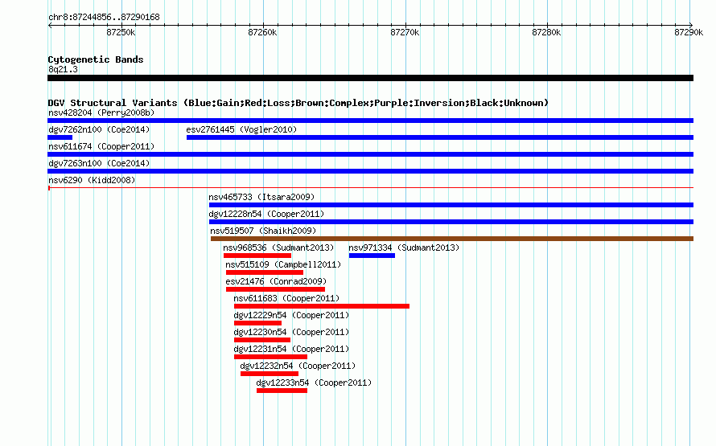
Task: Open dgv12233n54 (Cooper2011) label
Action: pos(314,383)
